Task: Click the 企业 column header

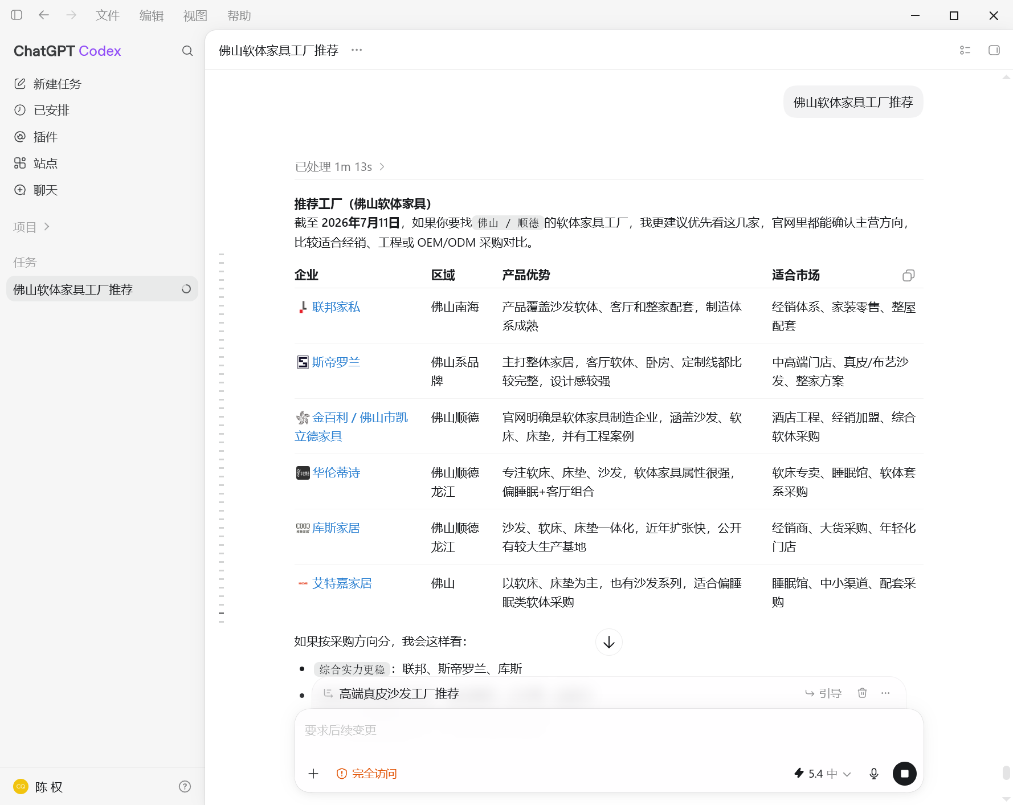Action: click(x=307, y=275)
